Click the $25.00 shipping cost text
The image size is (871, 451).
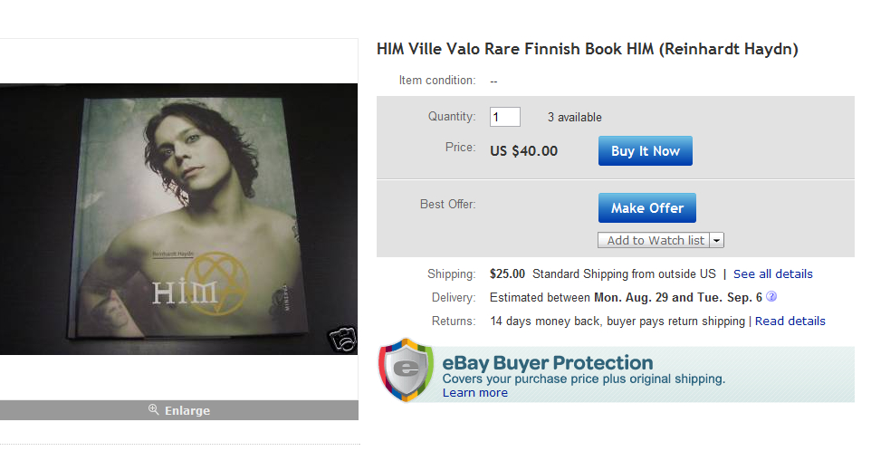pos(507,273)
